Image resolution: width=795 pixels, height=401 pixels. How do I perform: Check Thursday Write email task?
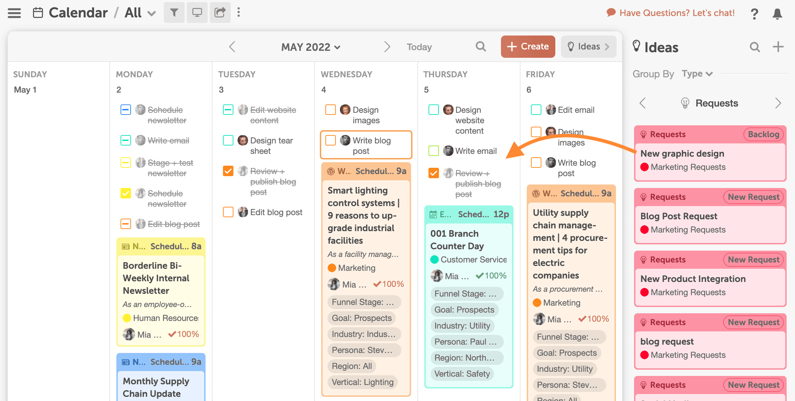pos(434,151)
